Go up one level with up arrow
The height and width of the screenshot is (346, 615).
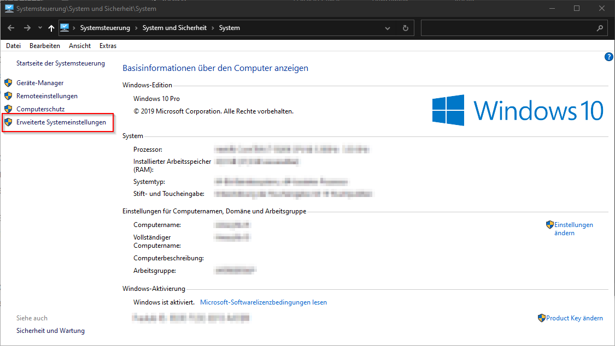[x=51, y=28]
